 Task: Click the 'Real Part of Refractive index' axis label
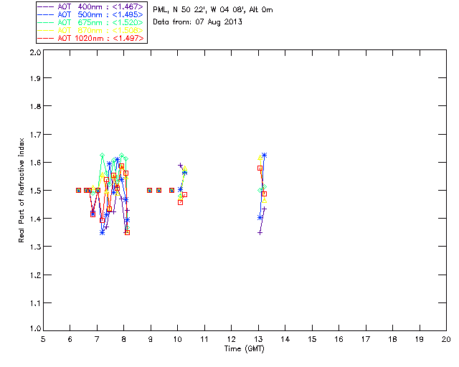pos(21,190)
